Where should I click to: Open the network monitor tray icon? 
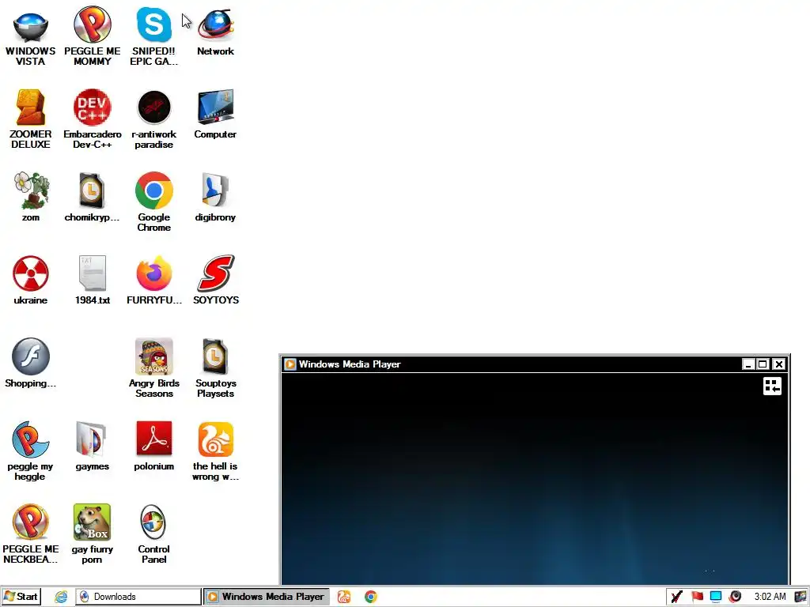[715, 597]
